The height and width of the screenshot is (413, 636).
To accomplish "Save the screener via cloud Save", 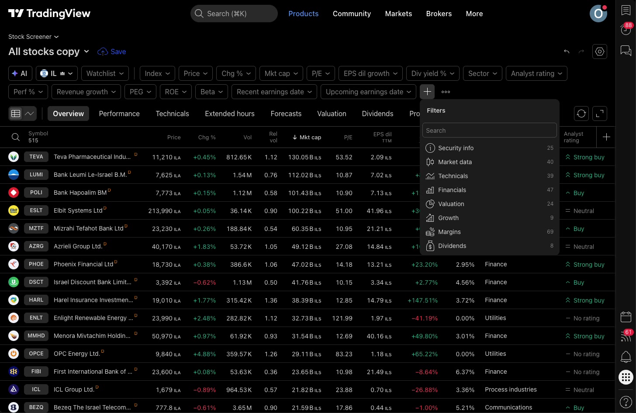I will 112,52.
